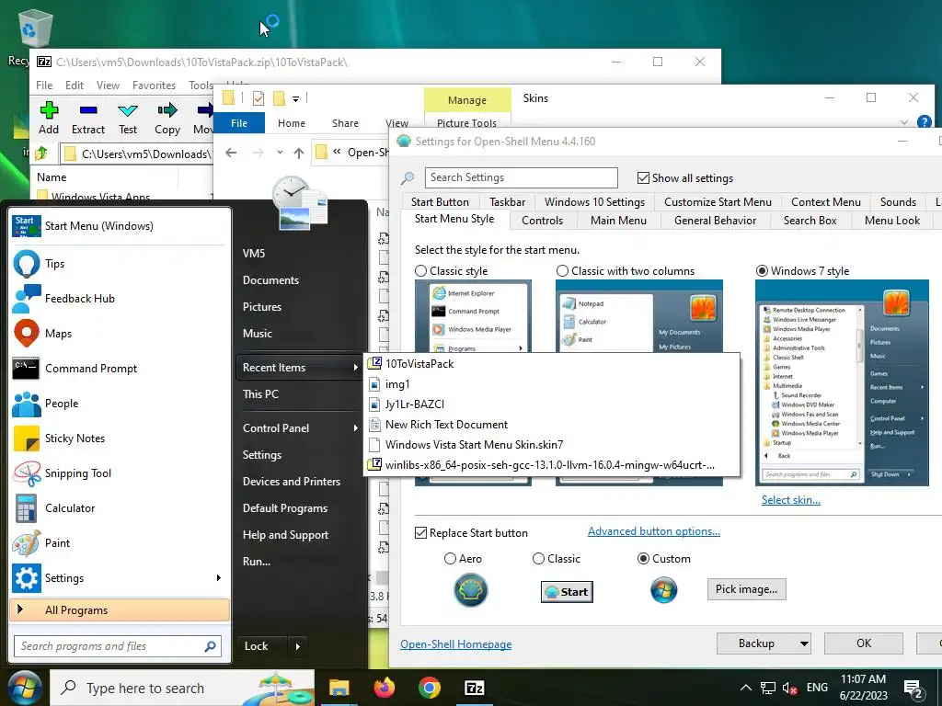Open Advanced button options link
This screenshot has width=942, height=706.
654,531
